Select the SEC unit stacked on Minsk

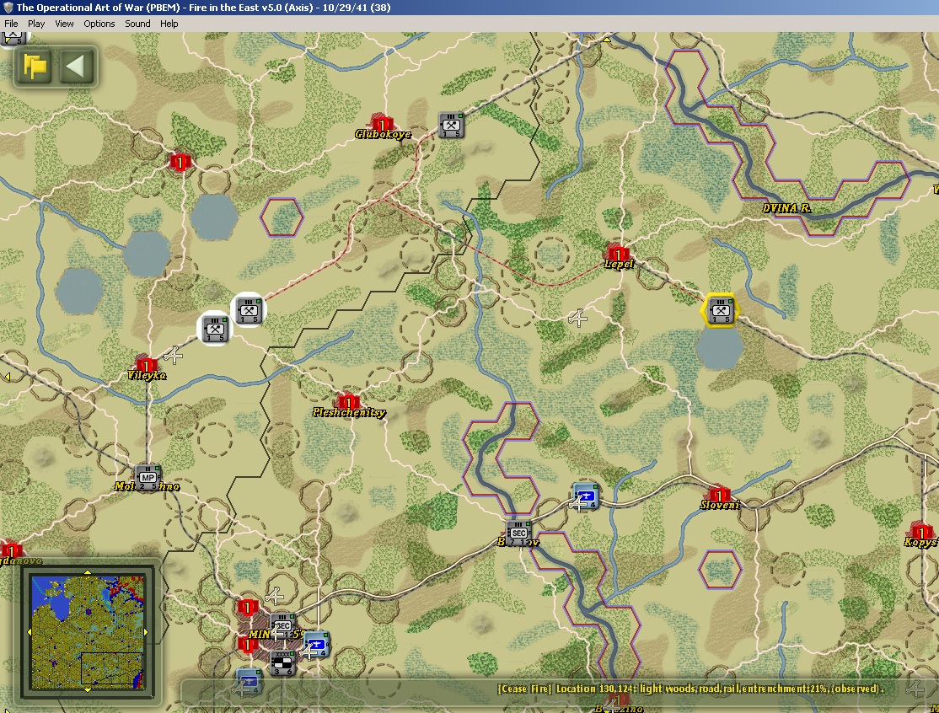[282, 626]
